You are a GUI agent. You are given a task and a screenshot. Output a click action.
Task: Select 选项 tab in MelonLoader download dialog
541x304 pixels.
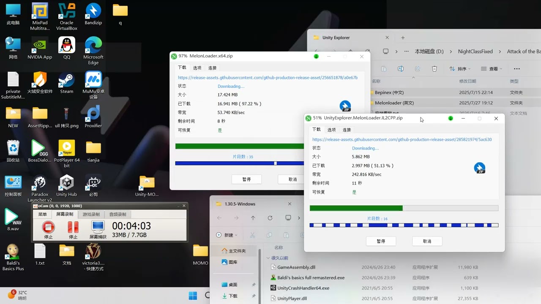pos(197,68)
